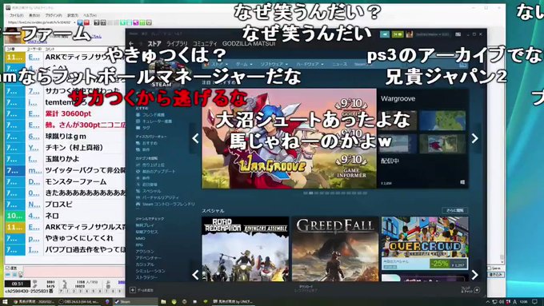Open the カジュアル genre link

145,264
